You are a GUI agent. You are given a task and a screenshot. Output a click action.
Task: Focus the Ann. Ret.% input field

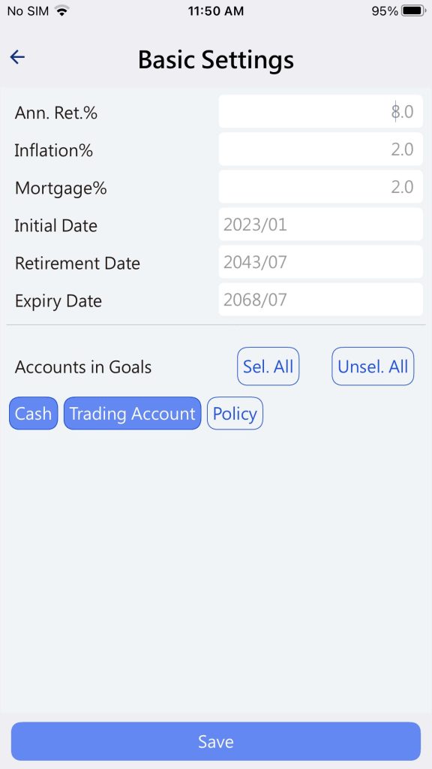tap(320, 112)
